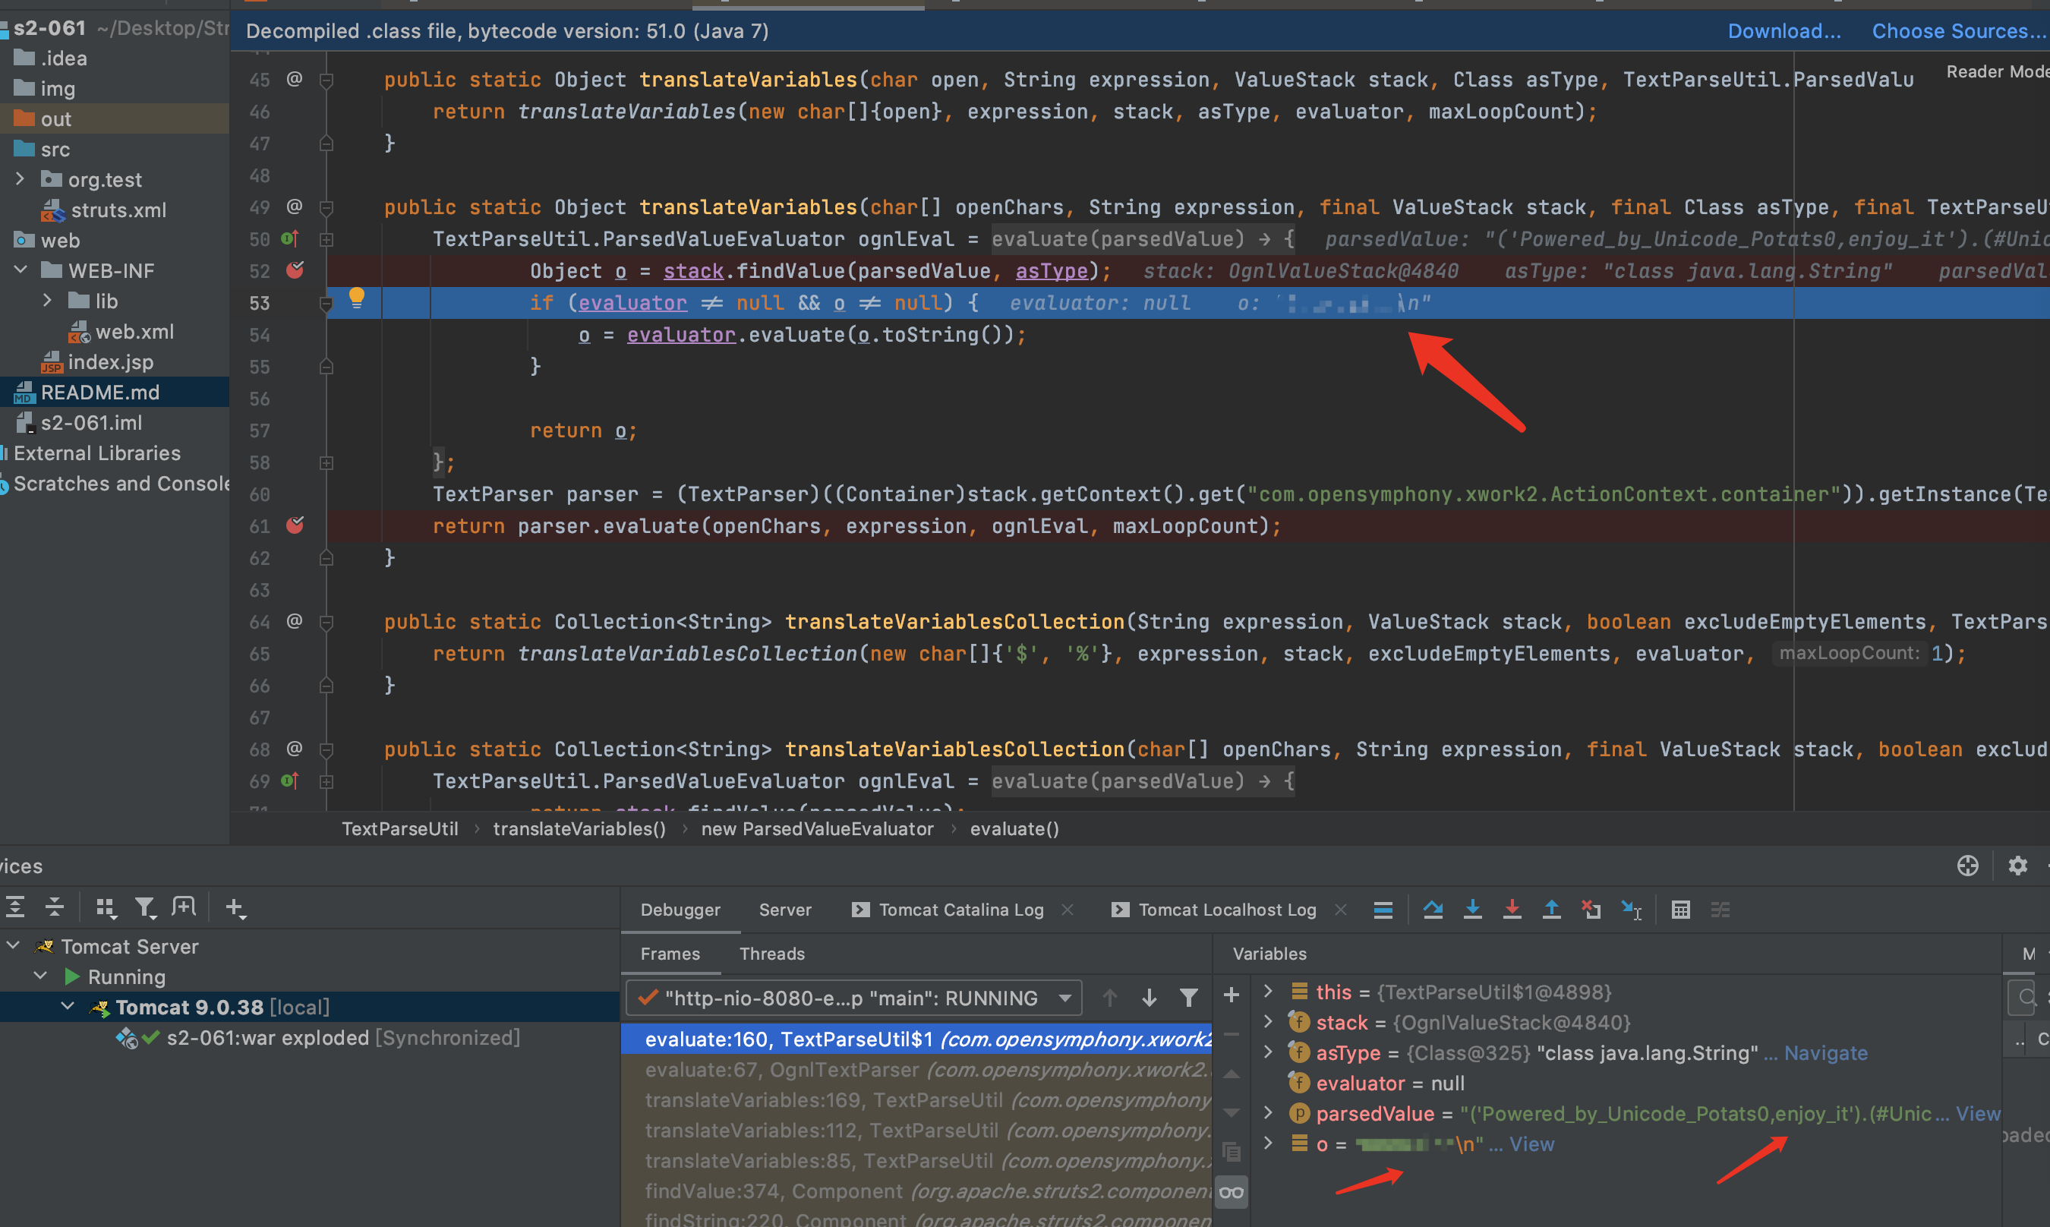Click the override gutter marker on line 69
Screen dimensions: 2050x1227
pos(289,781)
